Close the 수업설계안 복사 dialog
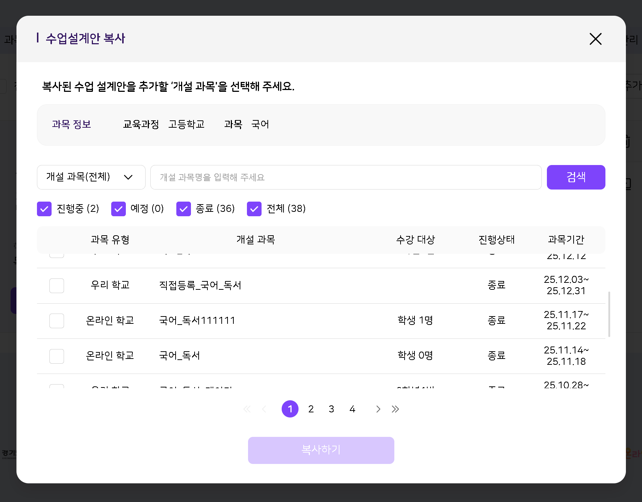This screenshot has width=642, height=502. coord(595,39)
